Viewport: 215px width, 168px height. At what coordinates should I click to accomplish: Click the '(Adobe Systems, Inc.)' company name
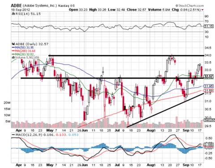click(x=40, y=6)
